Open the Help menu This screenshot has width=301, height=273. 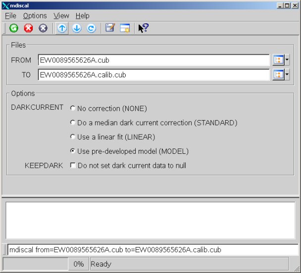[x=82, y=16]
